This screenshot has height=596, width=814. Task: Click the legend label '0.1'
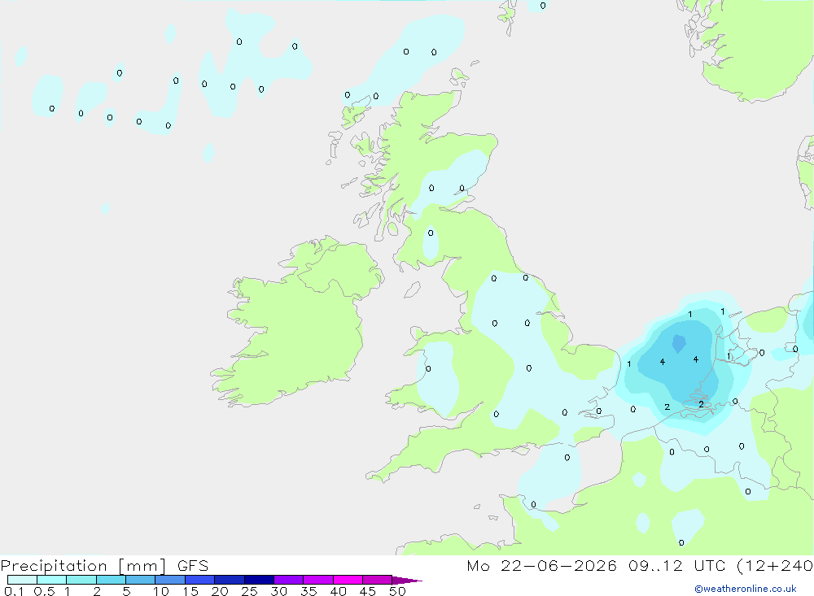[14, 591]
